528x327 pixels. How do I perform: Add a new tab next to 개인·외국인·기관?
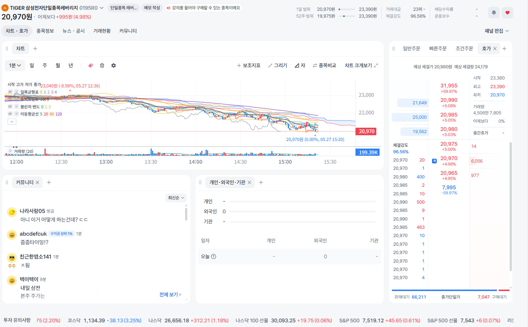(261, 182)
